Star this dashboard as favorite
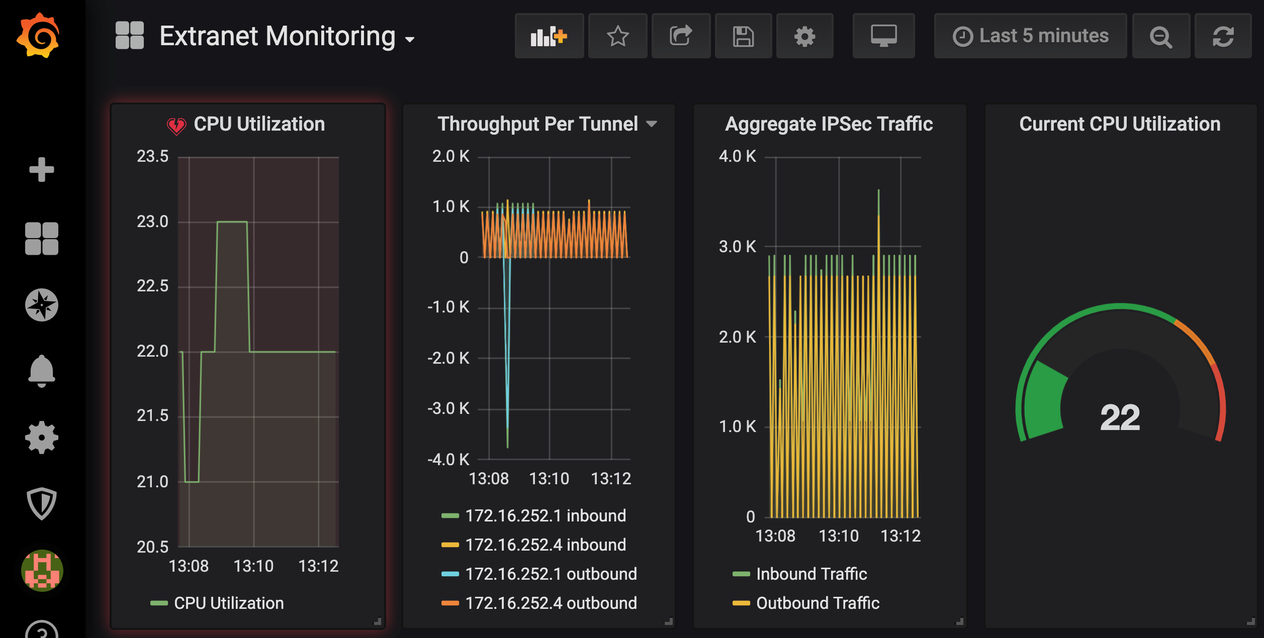The height and width of the screenshot is (638, 1264). pos(617,36)
